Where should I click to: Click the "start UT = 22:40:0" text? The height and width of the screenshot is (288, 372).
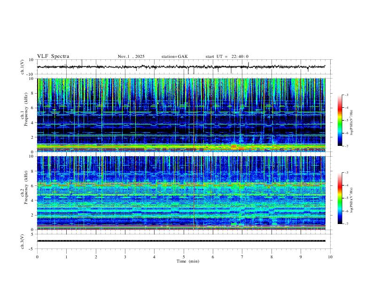227,56
